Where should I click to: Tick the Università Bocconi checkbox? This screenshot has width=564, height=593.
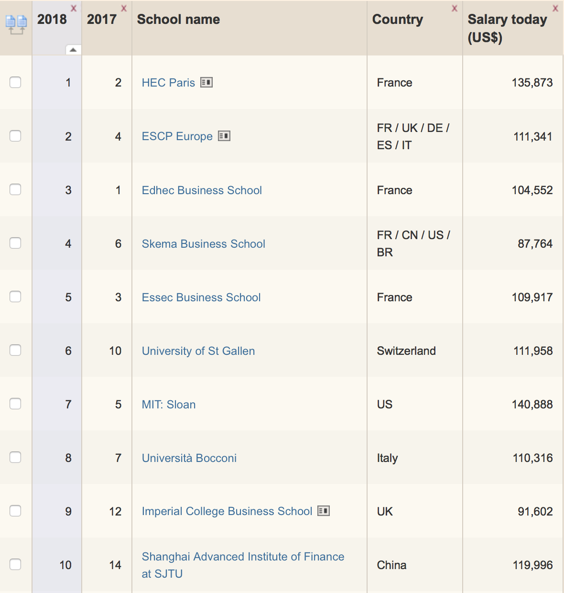tap(15, 457)
